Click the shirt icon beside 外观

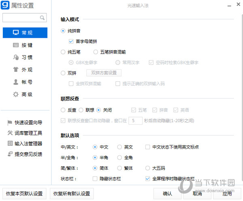coord(16,69)
